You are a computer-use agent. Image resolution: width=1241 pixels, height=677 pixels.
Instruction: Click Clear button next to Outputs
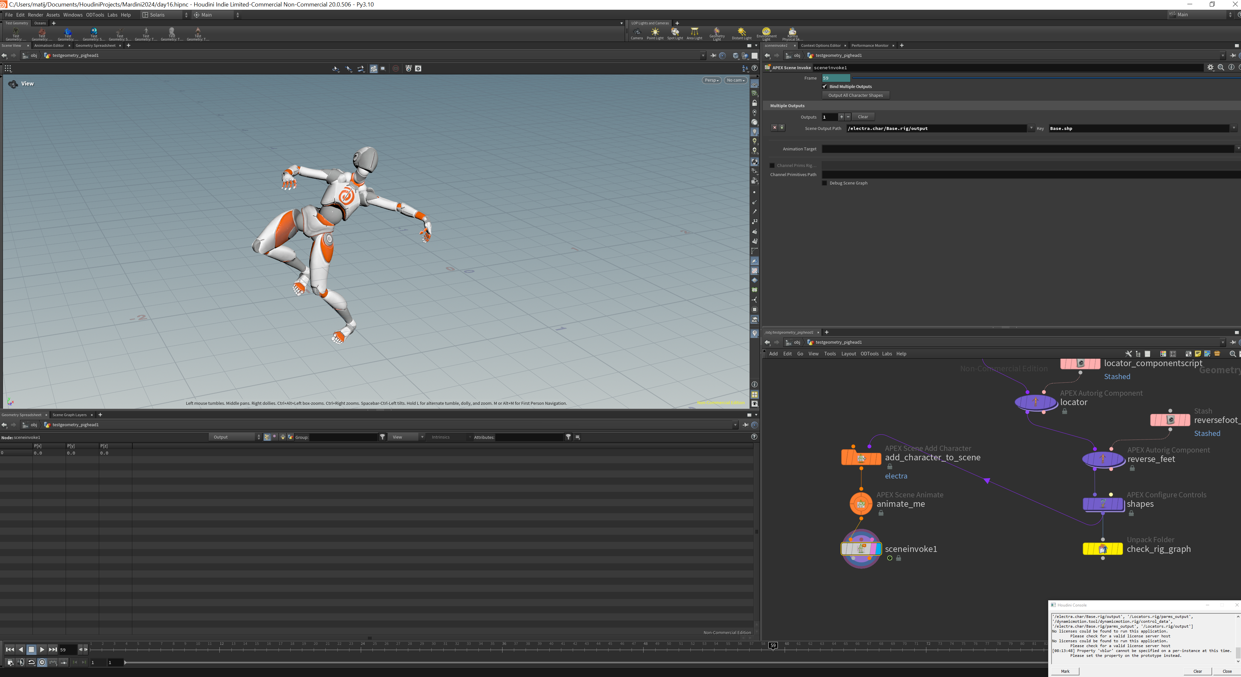863,117
